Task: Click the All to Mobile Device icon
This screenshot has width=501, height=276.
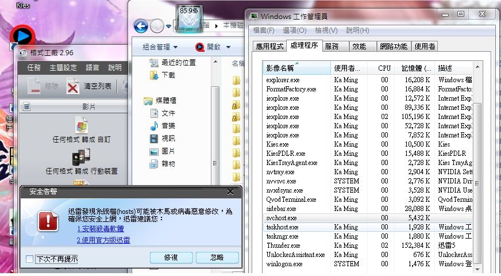Action: [x=81, y=157]
